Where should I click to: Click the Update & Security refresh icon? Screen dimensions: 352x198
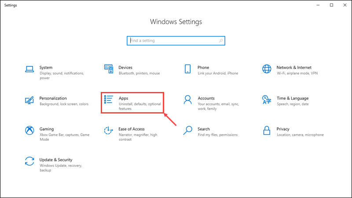29,161
